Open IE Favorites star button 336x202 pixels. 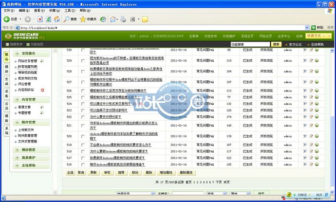coord(88,19)
